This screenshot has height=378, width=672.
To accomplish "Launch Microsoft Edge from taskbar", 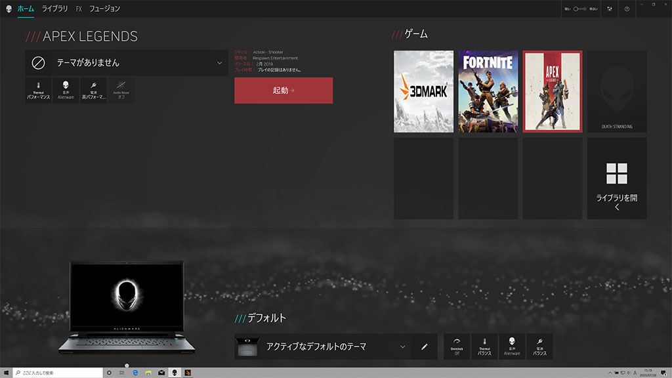I will point(135,373).
